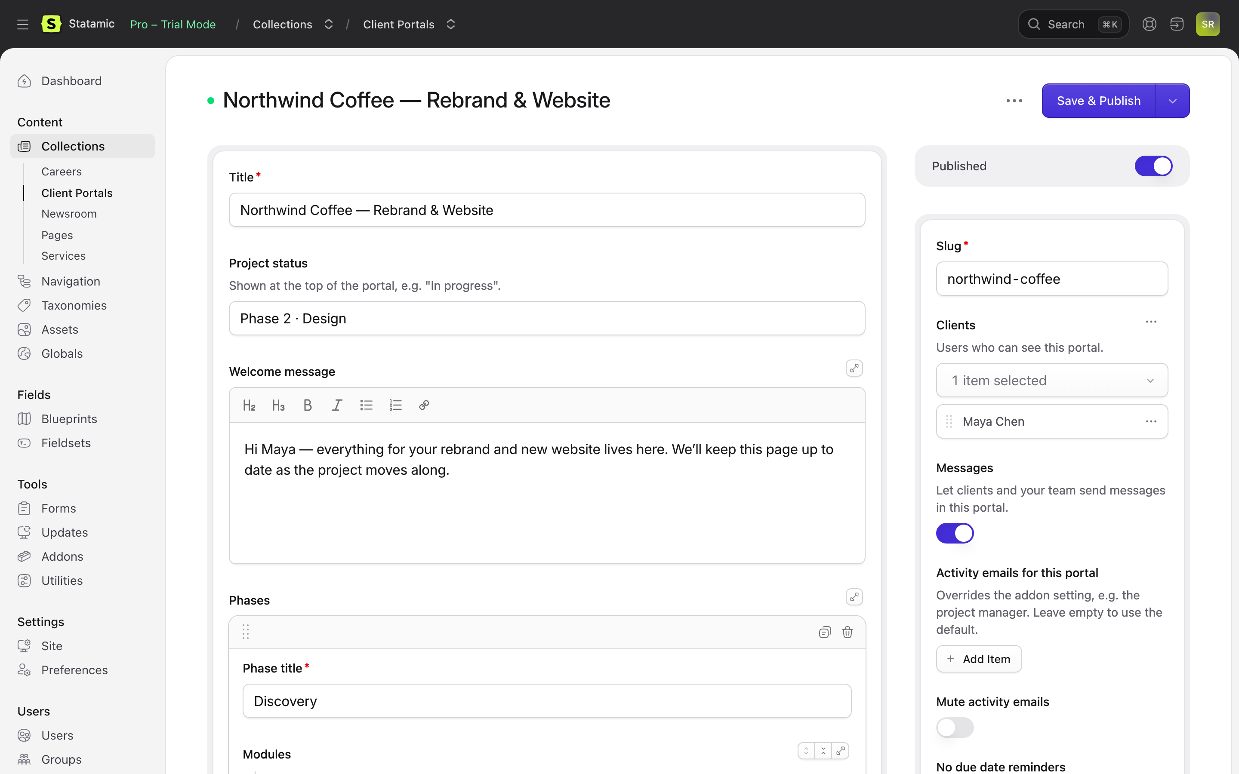Open the help lifebuoy icon in top bar
Screen dimensions: 1239x774
coord(1150,24)
